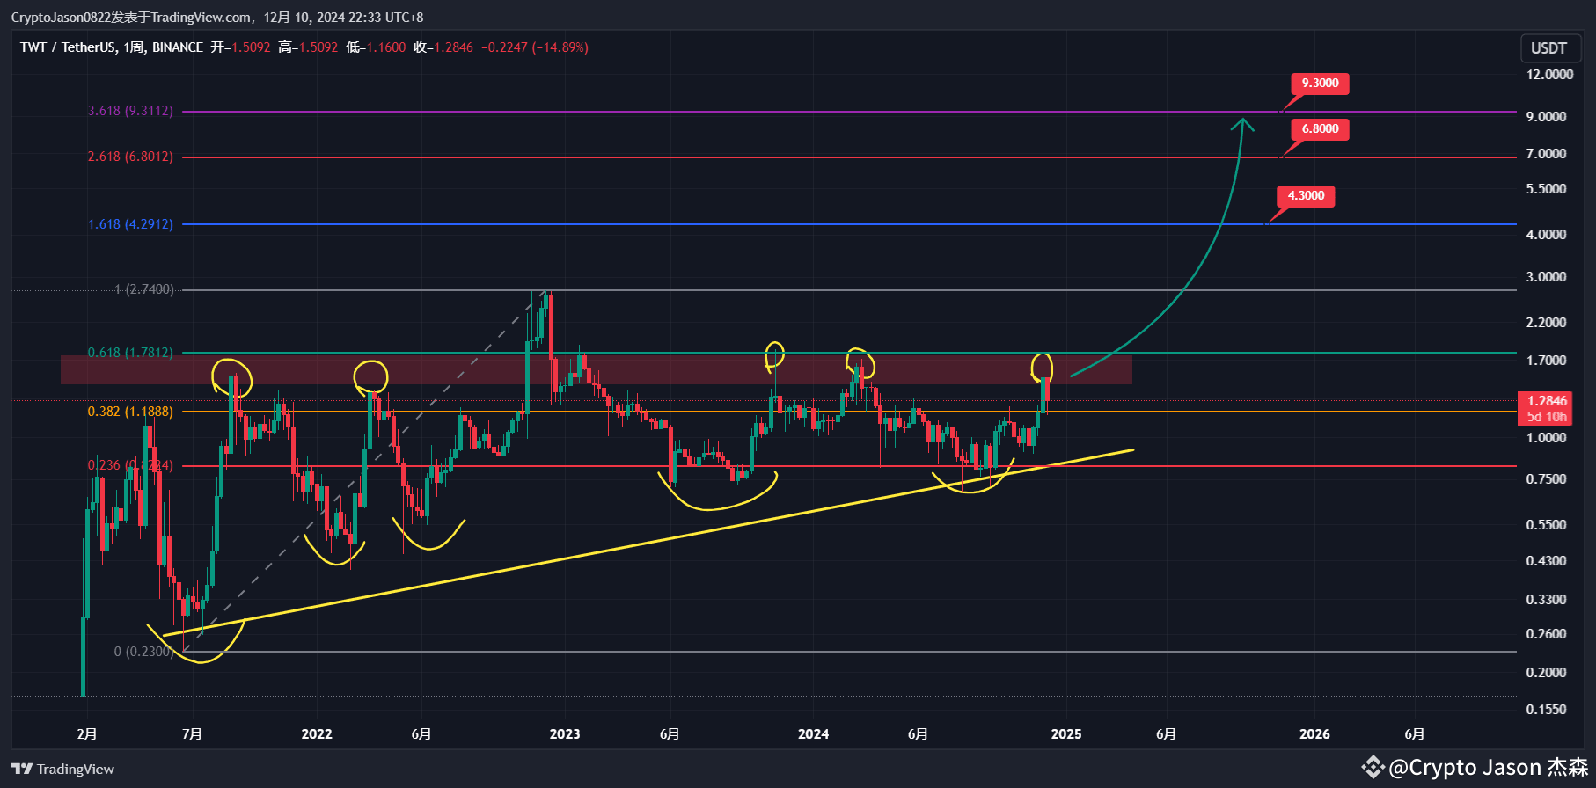Click the 7月 label on the time axis
The height and width of the screenshot is (788, 1596).
tap(192, 734)
